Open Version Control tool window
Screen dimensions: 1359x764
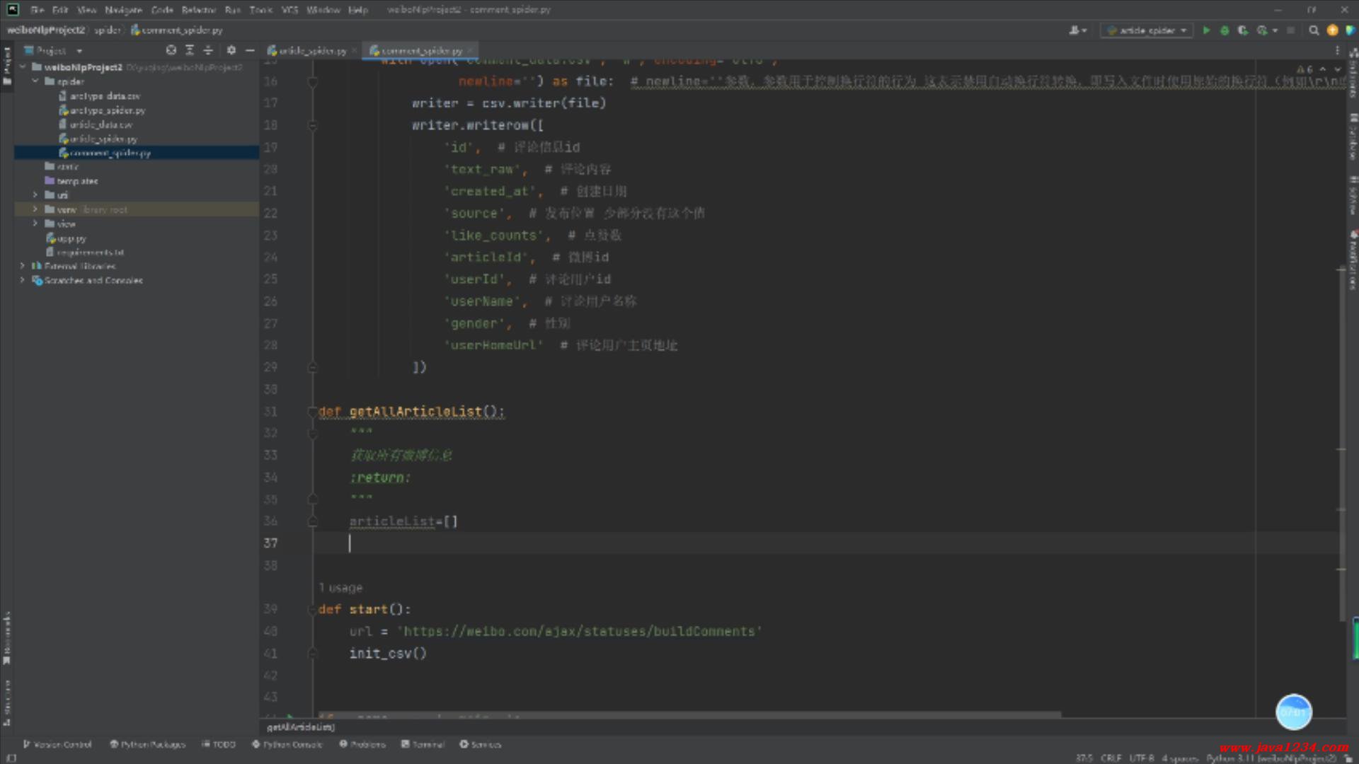click(x=57, y=744)
